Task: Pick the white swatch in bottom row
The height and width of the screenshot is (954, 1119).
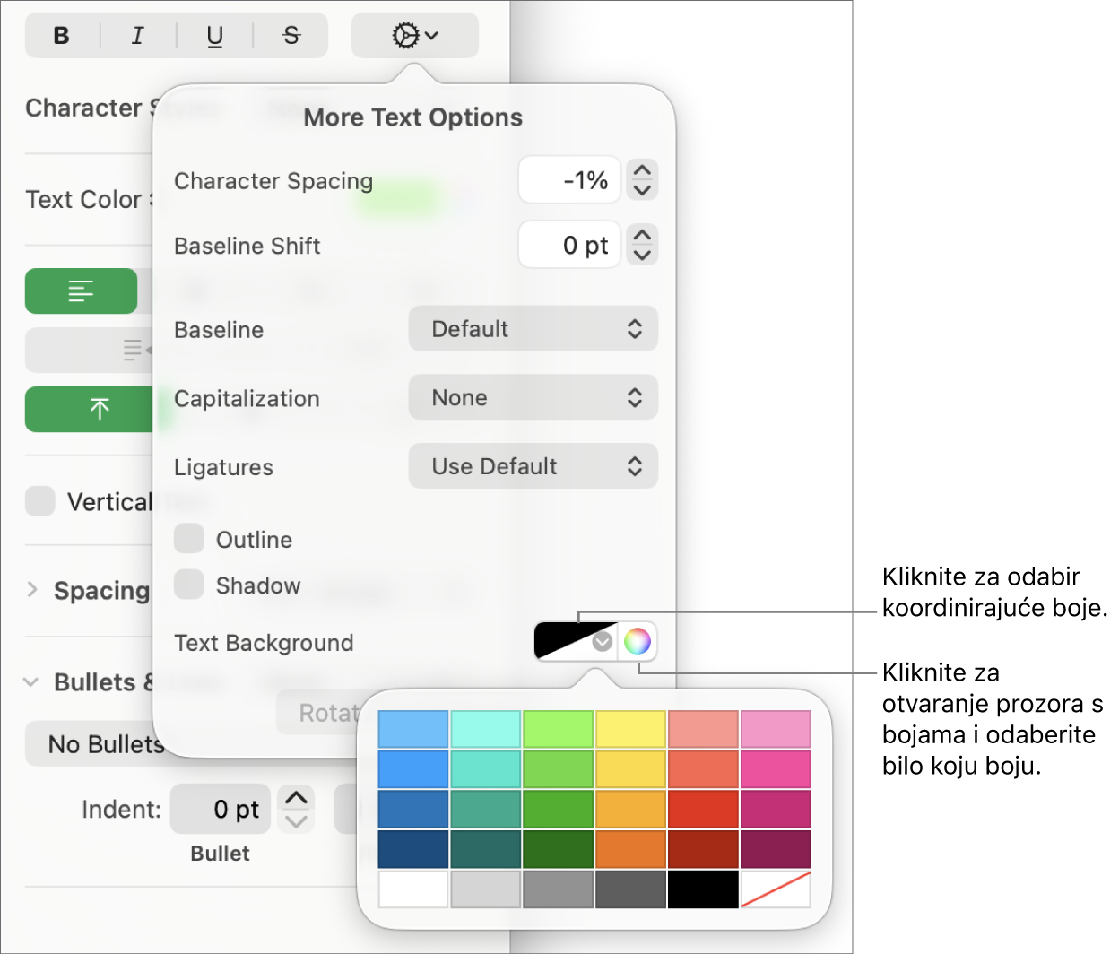Action: tap(413, 889)
